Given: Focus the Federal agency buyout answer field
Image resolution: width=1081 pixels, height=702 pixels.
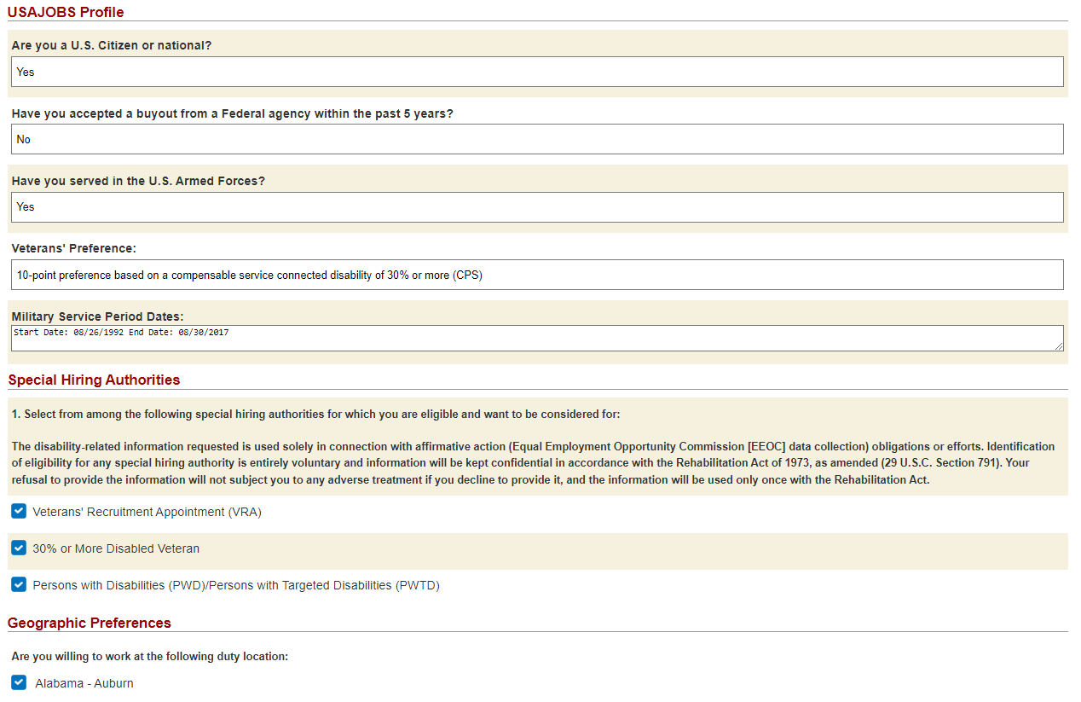Looking at the screenshot, I should click(537, 139).
